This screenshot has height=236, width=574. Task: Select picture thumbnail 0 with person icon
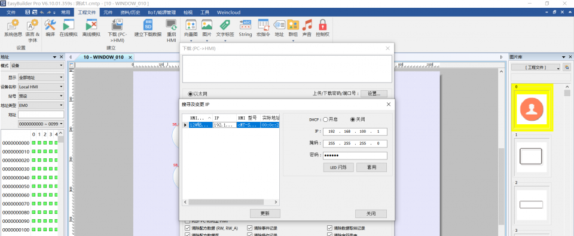532,110
